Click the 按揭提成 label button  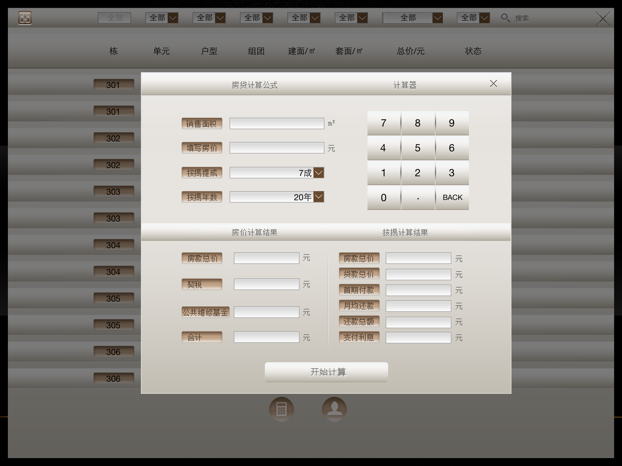tap(202, 173)
